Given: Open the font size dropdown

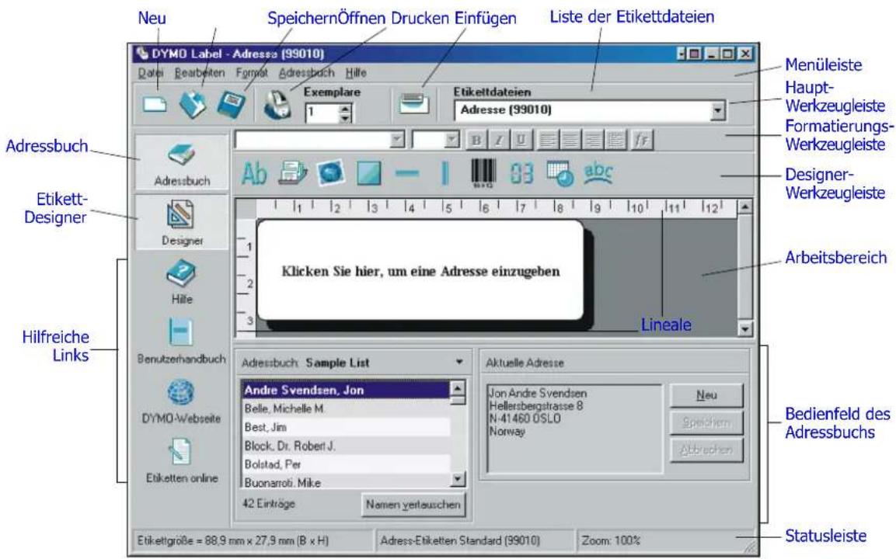Looking at the screenshot, I should (x=451, y=139).
